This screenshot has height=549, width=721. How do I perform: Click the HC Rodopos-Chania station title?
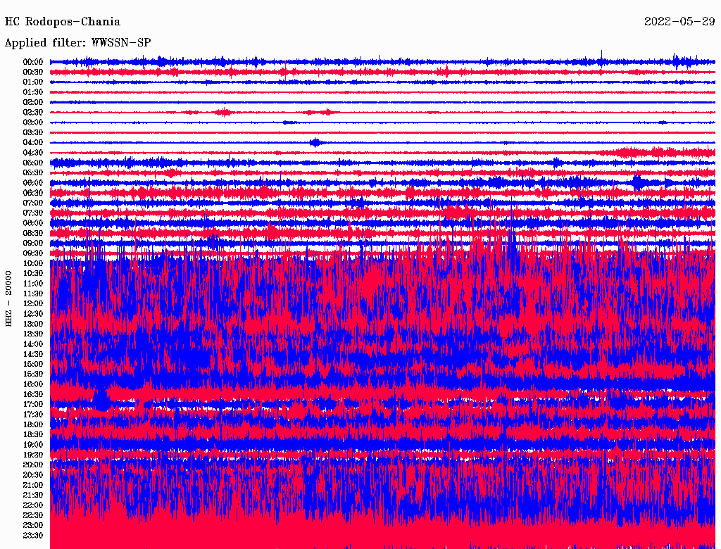tap(62, 22)
